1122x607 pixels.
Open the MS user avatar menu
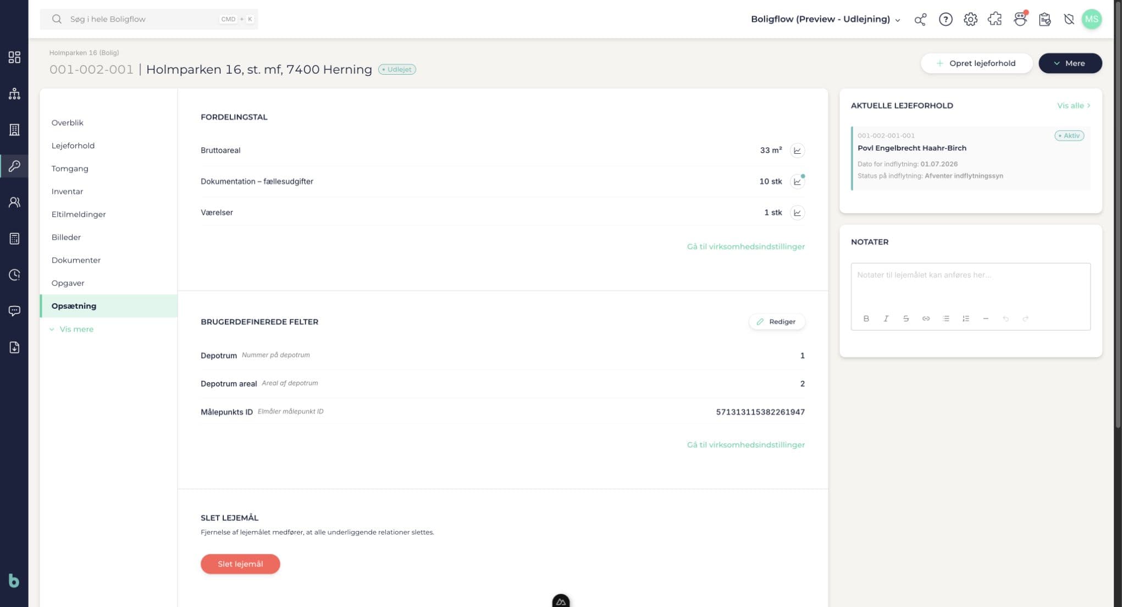coord(1091,19)
